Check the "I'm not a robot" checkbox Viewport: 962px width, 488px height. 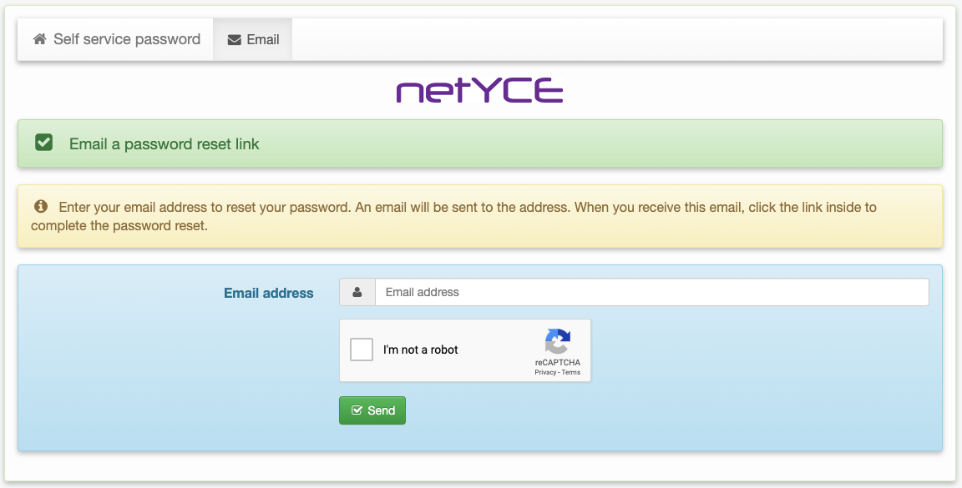pyautogui.click(x=362, y=350)
